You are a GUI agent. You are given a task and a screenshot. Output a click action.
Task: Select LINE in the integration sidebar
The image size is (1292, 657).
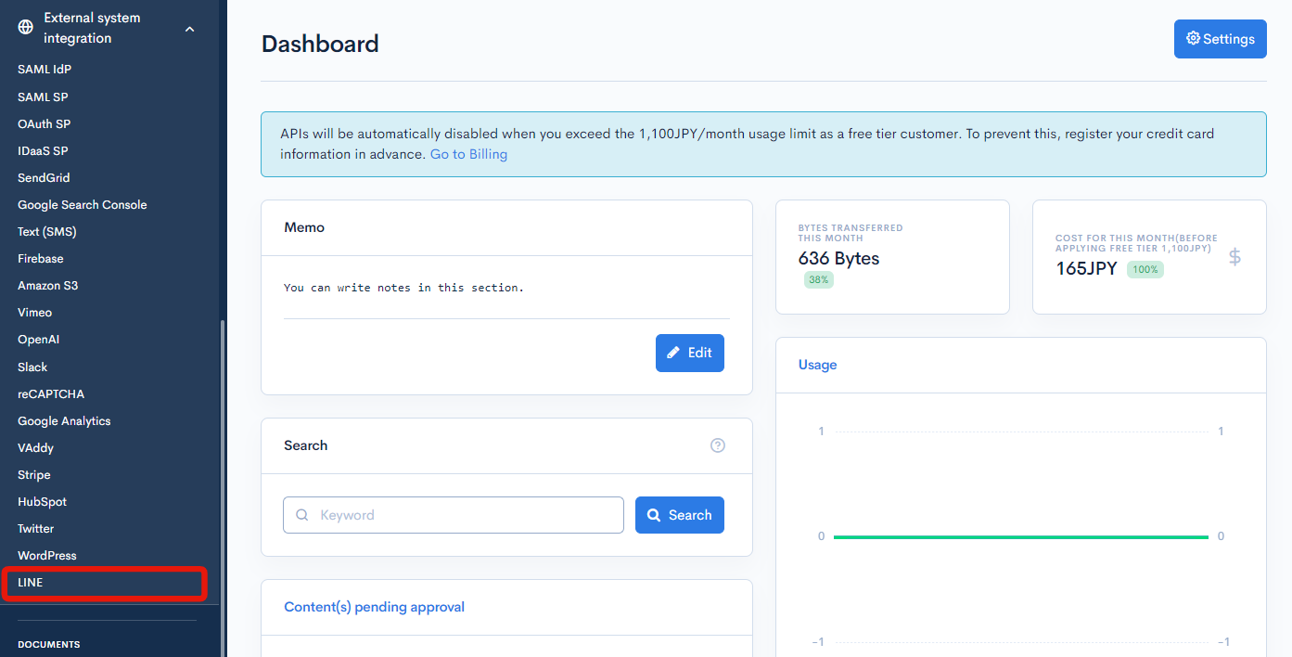tap(103, 583)
